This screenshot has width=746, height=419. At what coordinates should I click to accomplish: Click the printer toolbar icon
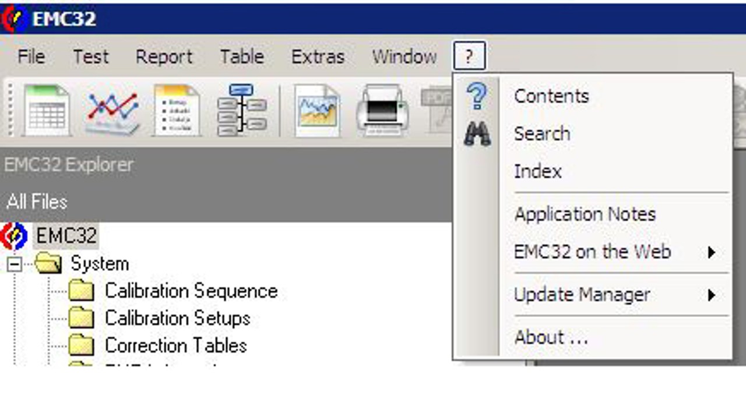382,110
